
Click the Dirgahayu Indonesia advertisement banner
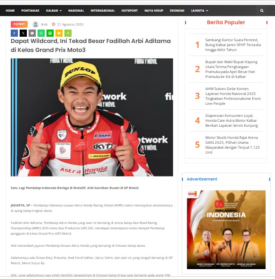(x=226, y=230)
